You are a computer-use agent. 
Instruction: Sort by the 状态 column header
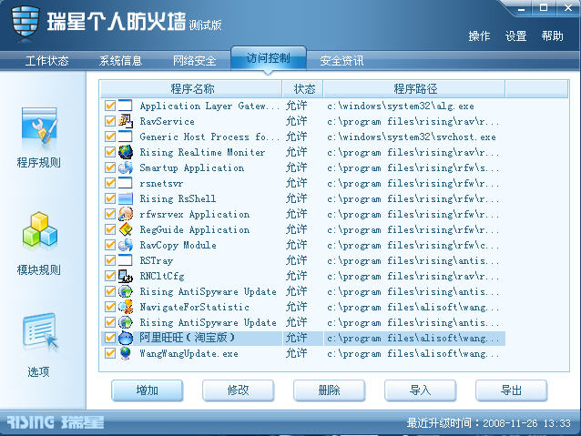(x=302, y=89)
